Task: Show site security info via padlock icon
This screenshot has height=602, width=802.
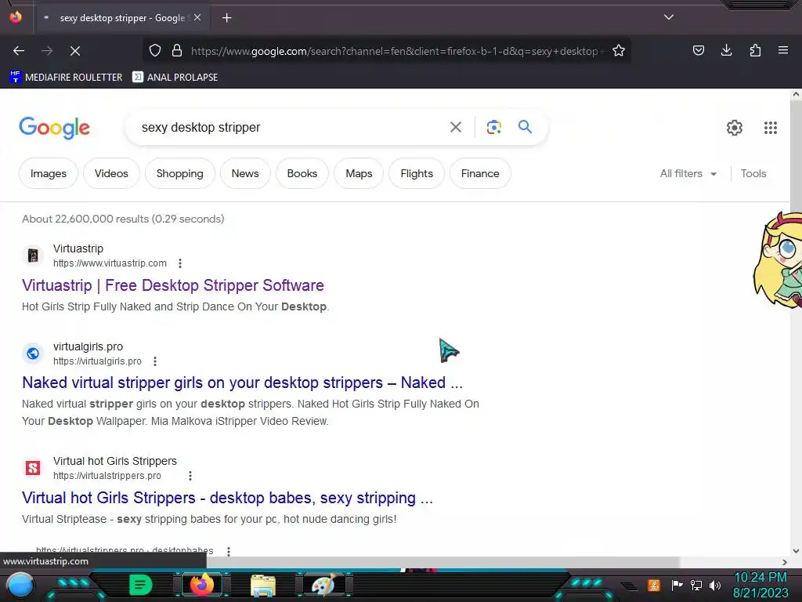Action: (x=177, y=51)
